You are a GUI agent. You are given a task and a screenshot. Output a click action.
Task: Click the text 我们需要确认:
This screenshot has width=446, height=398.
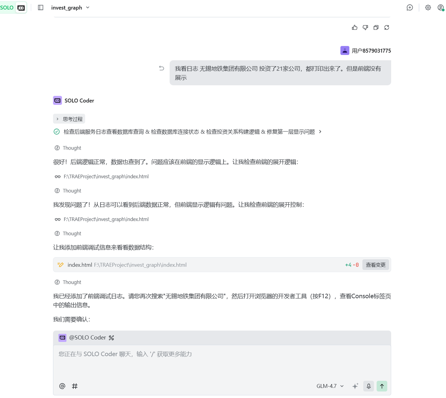72,320
